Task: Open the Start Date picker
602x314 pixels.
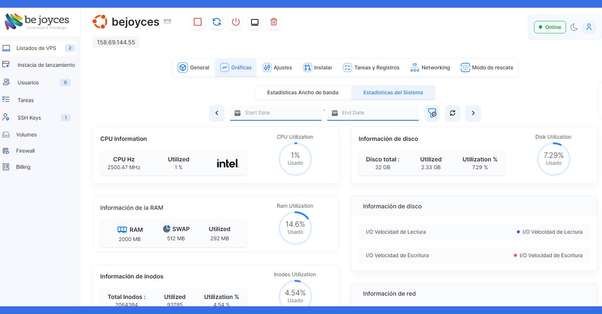Action: [x=276, y=113]
